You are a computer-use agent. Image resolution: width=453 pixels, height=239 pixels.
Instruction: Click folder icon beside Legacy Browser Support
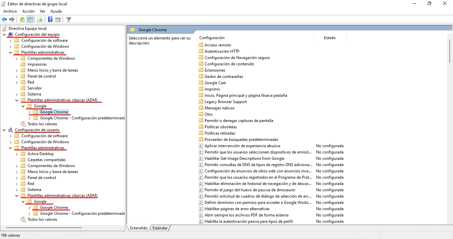click(201, 101)
